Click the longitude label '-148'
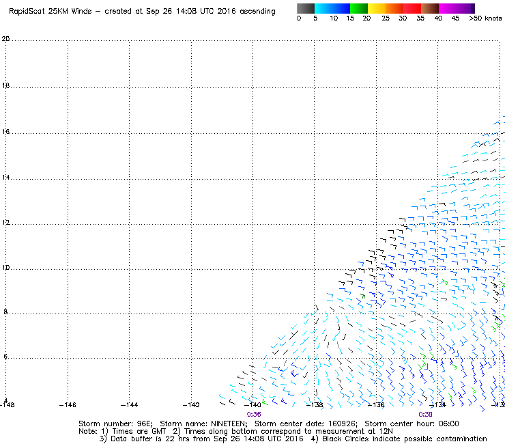Image resolution: width=505 pixels, height=444 pixels. click(x=7, y=405)
